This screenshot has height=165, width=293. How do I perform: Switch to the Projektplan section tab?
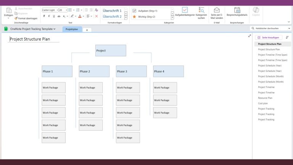pos(72,29)
